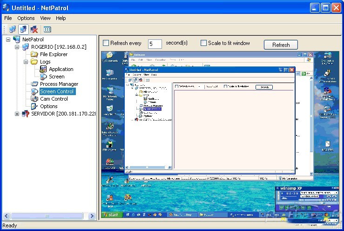Viewport: 344px width, 231px height.
Task: Click the refresh interval seconds field
Action: click(155, 44)
